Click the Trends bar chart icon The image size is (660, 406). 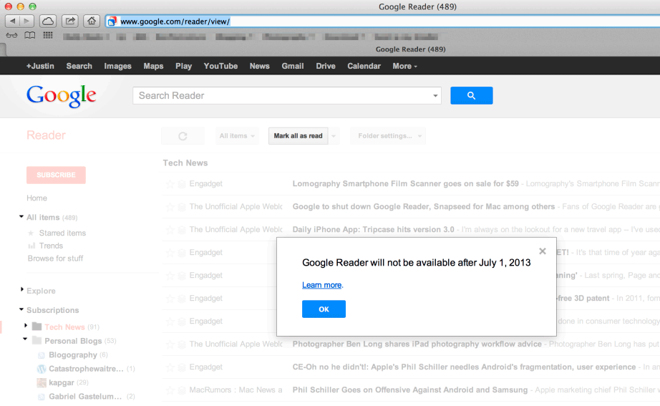(31, 246)
